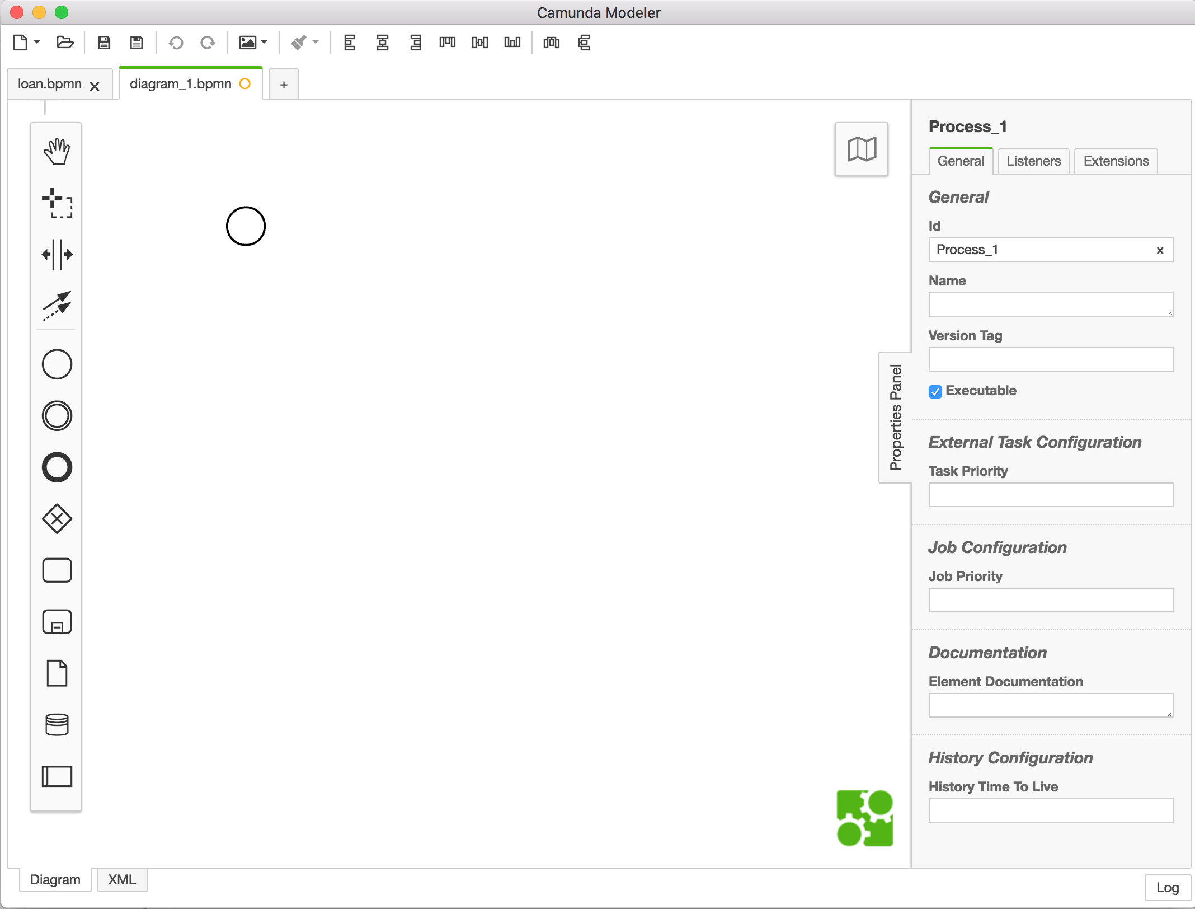Pick the start event from the palette
The width and height of the screenshot is (1195, 909).
57,364
